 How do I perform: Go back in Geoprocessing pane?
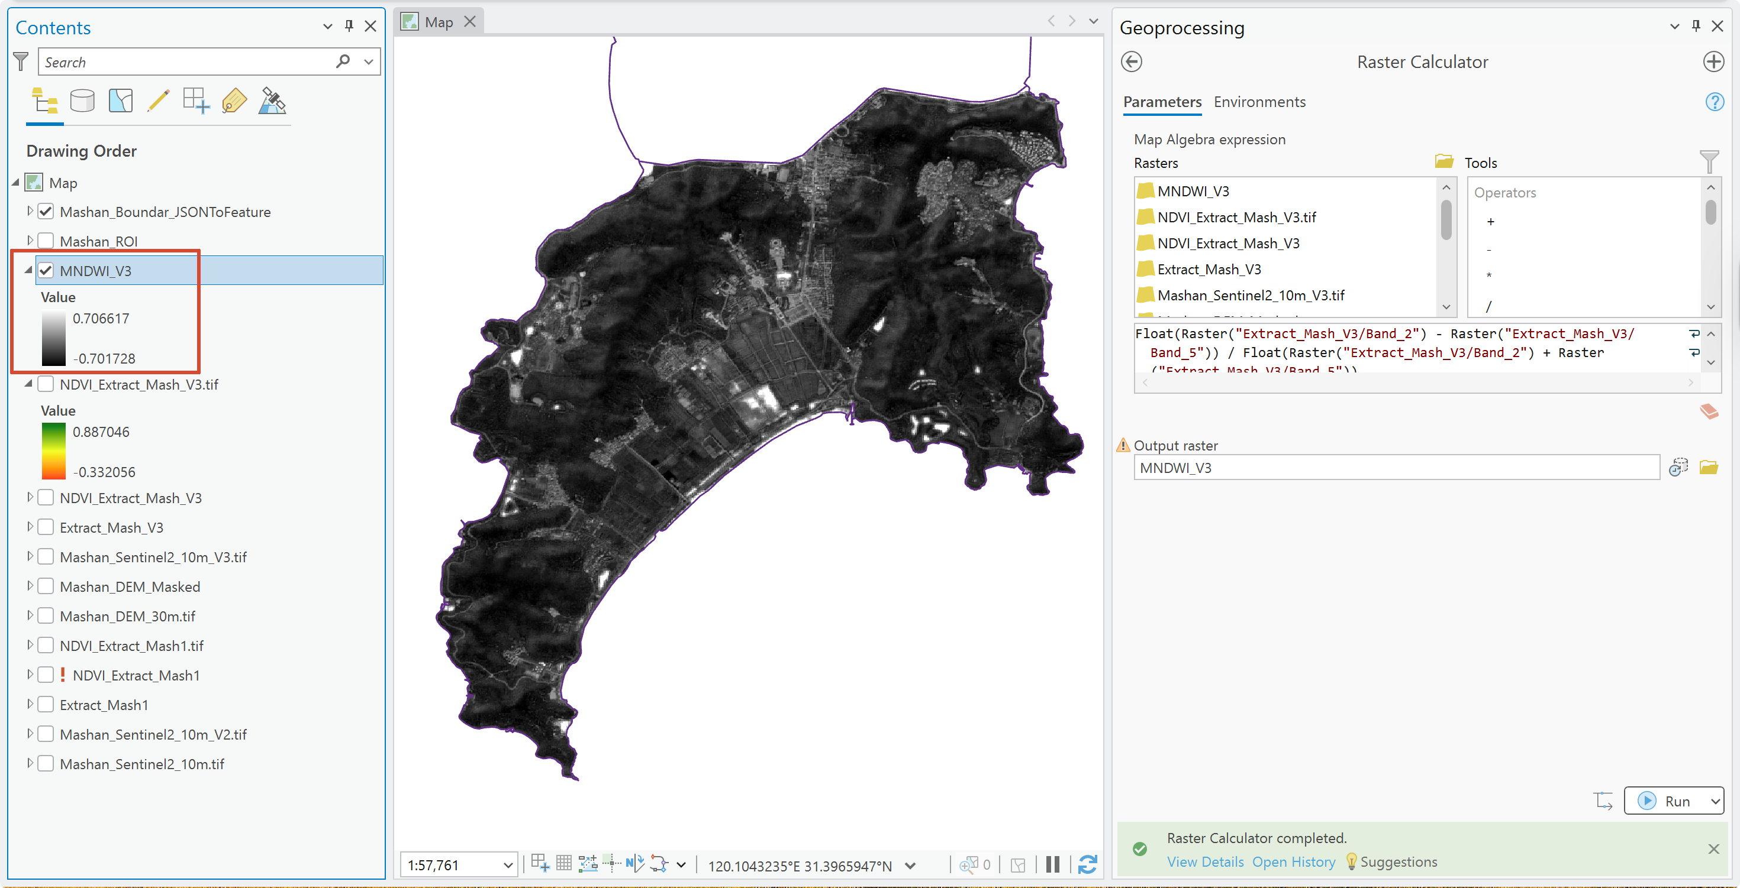tap(1132, 62)
